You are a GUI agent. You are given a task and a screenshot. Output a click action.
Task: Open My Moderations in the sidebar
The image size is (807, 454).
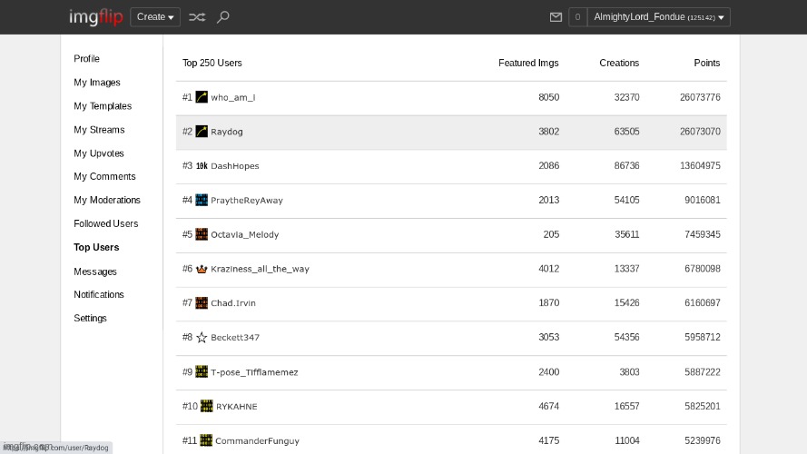click(x=106, y=201)
